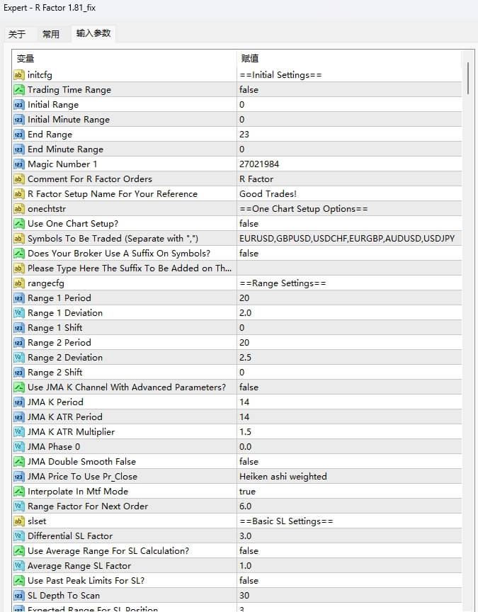Toggle Use Average Range For SL Calculation value
Screen dimensions: 478x612
[349, 550]
